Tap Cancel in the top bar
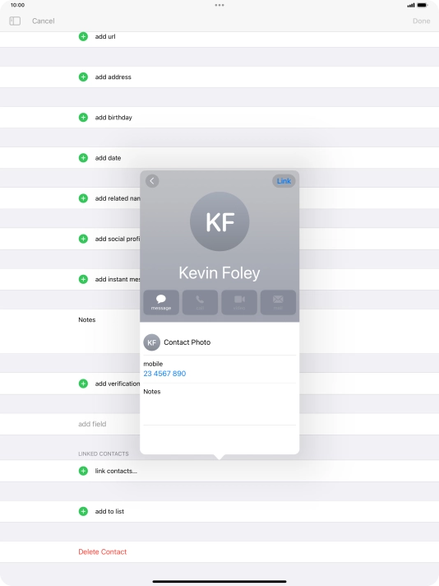The image size is (439, 586). pyautogui.click(x=44, y=21)
